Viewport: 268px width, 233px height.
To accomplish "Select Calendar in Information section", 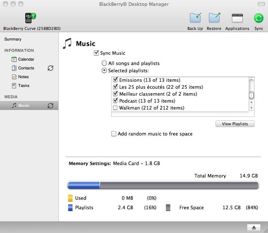I will point(26,59).
